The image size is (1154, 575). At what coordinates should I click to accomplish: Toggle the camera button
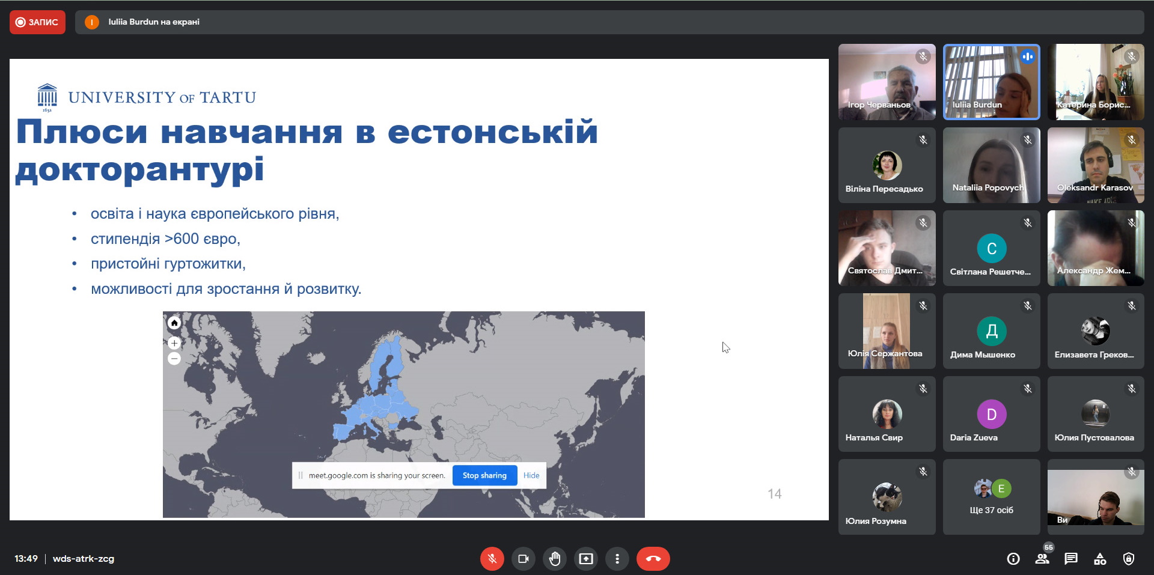point(523,559)
